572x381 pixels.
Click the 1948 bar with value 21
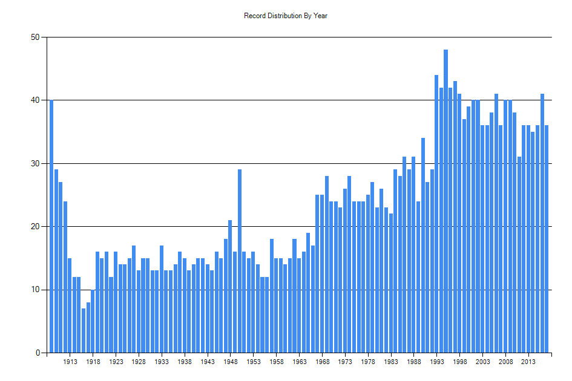[x=230, y=287]
